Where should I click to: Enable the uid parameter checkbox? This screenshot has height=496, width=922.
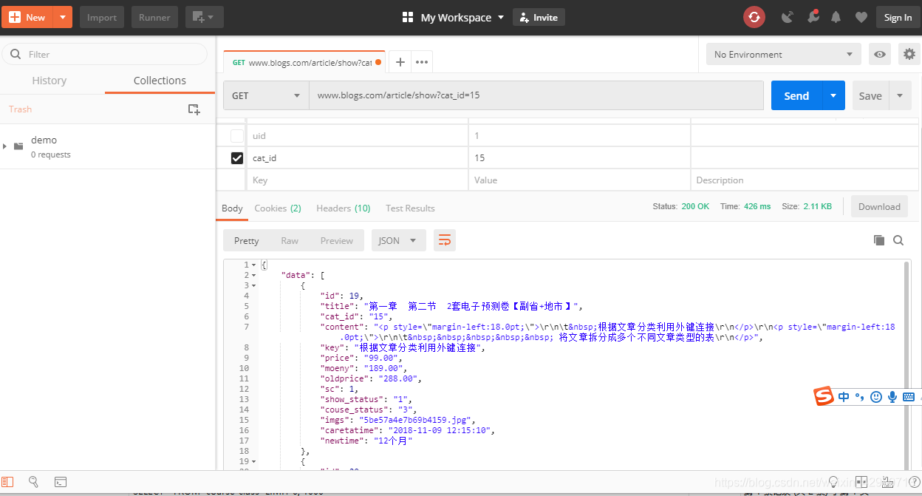click(237, 136)
